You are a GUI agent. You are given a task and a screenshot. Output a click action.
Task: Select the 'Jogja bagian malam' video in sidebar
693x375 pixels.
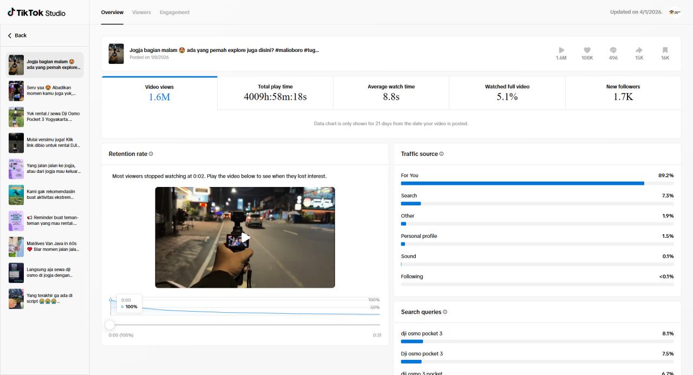coord(45,65)
